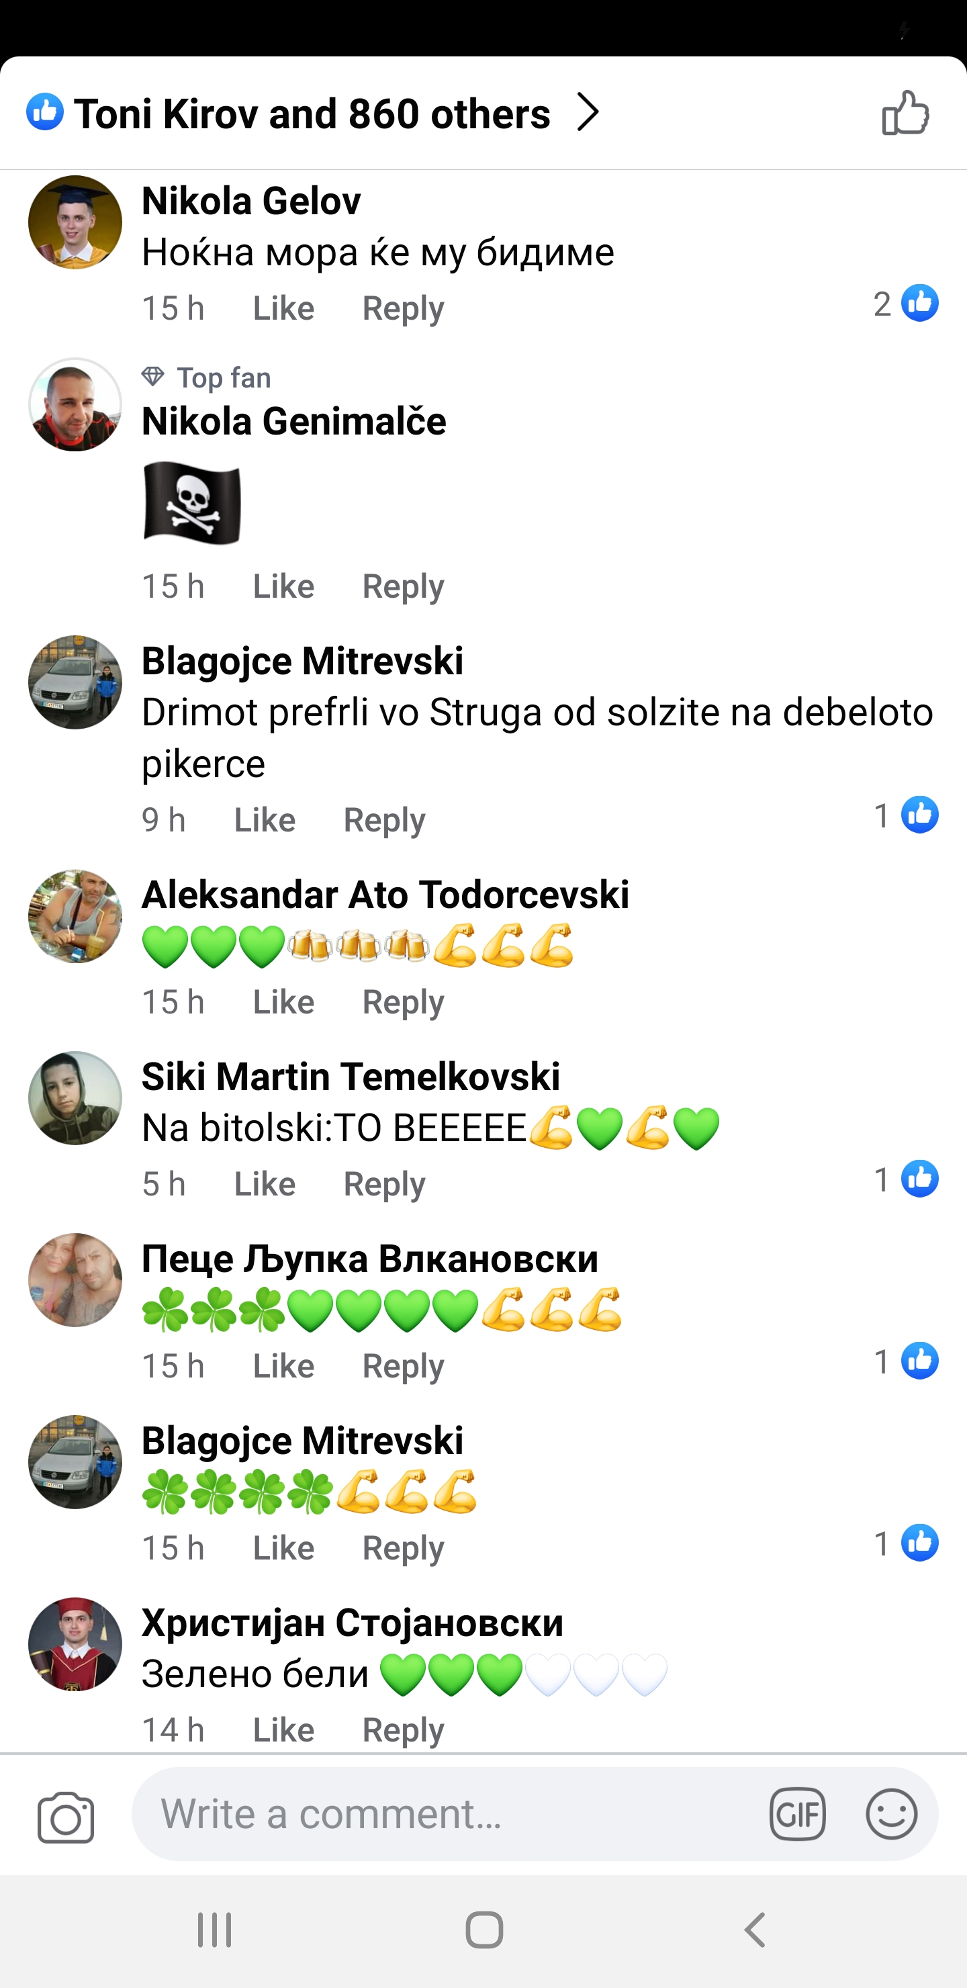
Task: Reply to Nikola Genimalče's pirate flag comment
Action: pyautogui.click(x=403, y=586)
